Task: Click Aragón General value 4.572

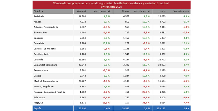Action: [x=83, y=22]
